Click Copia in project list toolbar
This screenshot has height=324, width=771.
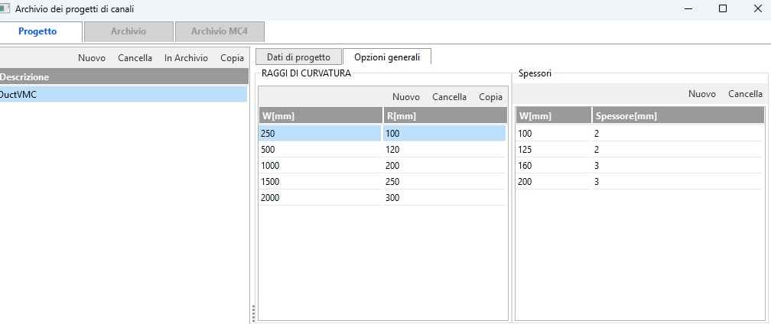[232, 58]
